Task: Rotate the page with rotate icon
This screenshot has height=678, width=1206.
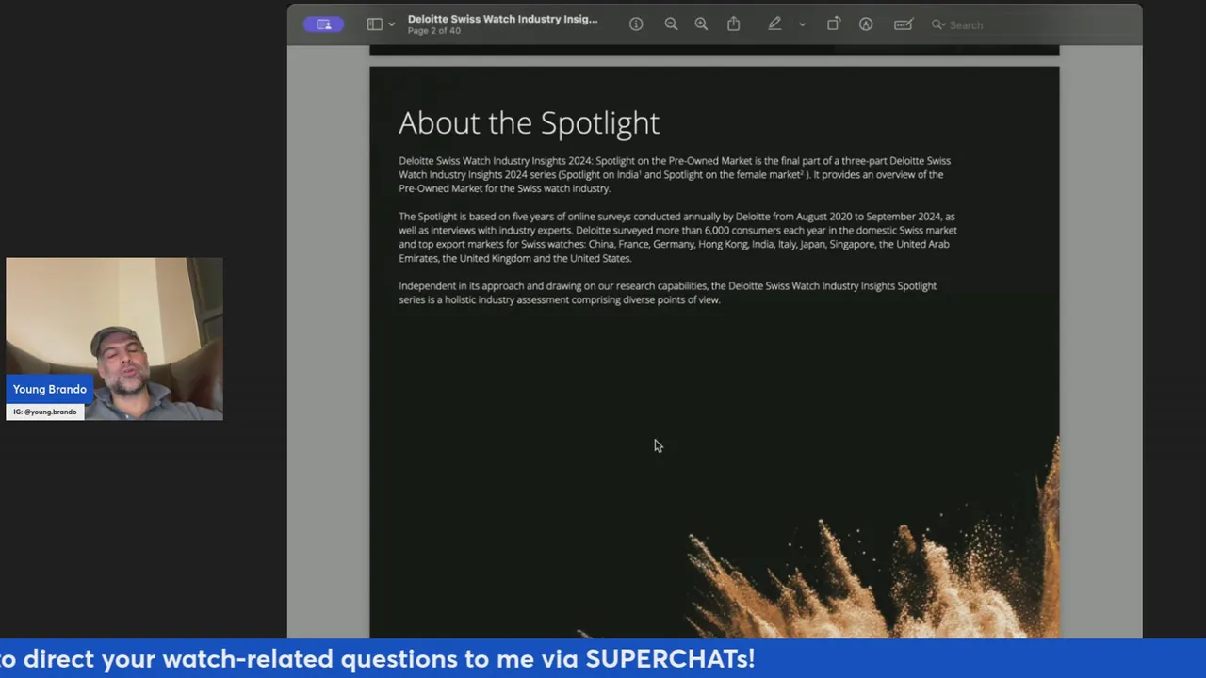Action: click(x=834, y=24)
